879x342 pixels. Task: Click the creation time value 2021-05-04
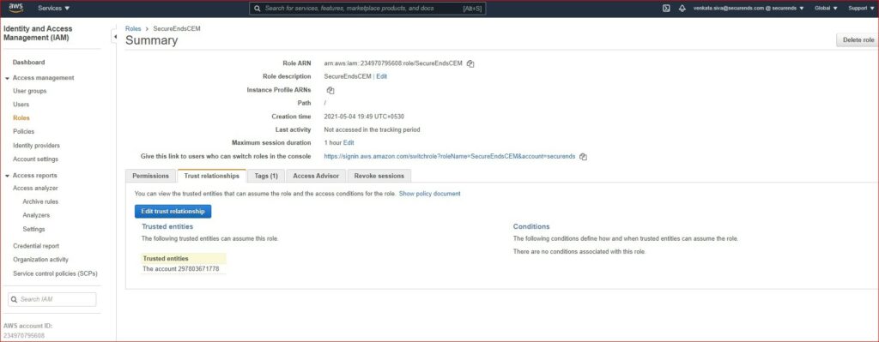(364, 117)
